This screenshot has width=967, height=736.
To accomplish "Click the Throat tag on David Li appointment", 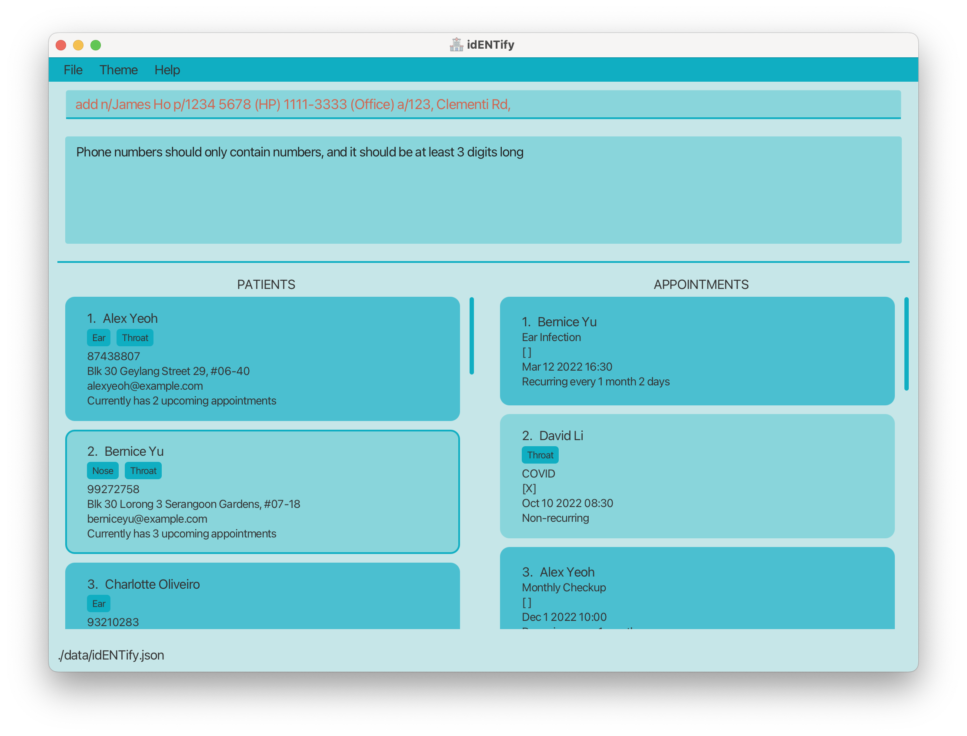I will click(540, 455).
